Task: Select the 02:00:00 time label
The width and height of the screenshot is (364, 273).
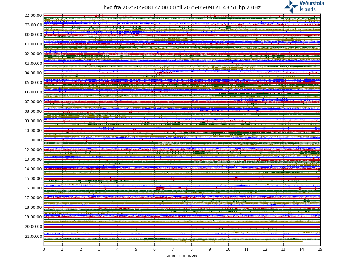Action: (33, 54)
